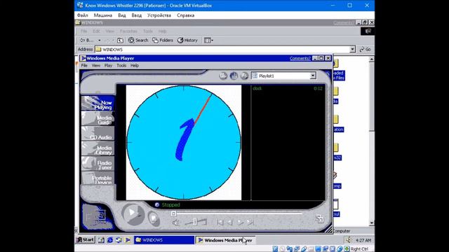This screenshot has height=252, width=449.
Task: Click the Start button on taskbar
Action: click(x=86, y=240)
